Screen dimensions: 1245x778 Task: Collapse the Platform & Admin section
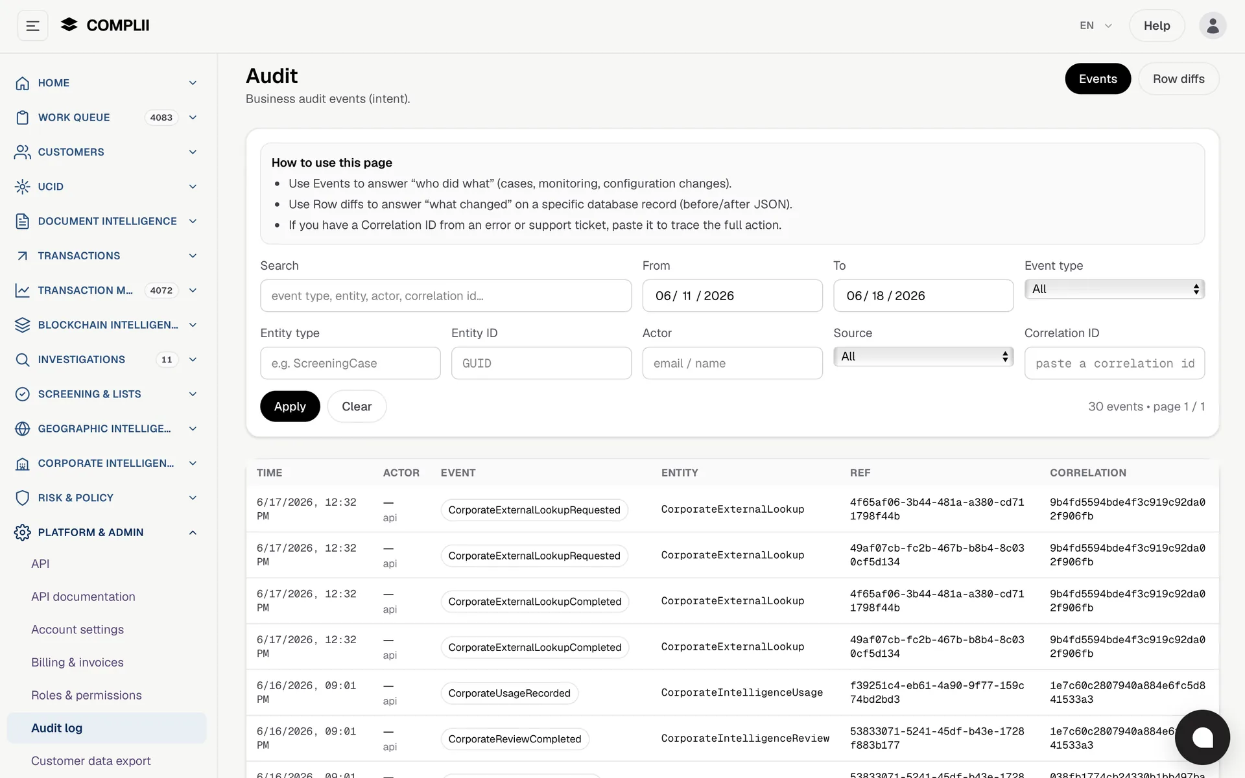[x=193, y=532]
